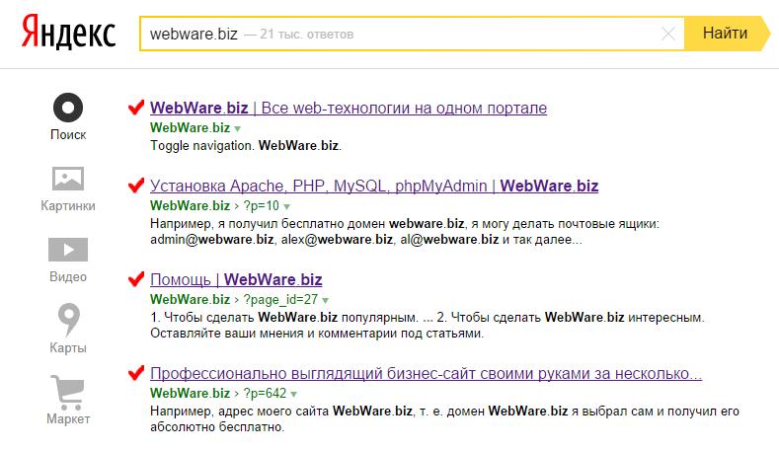Click the '21 тыс. ответов' result count text
Image resolution: width=779 pixels, height=450 pixels.
coord(306,35)
